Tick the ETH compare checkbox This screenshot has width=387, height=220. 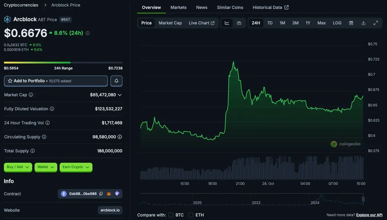coord(191,215)
